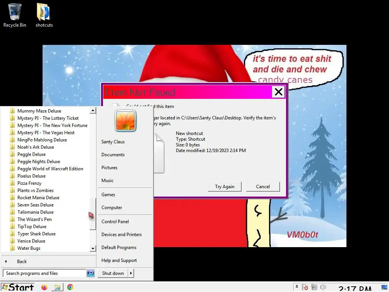
Task: Launch Chrome from the taskbar
Action: [x=70, y=287]
